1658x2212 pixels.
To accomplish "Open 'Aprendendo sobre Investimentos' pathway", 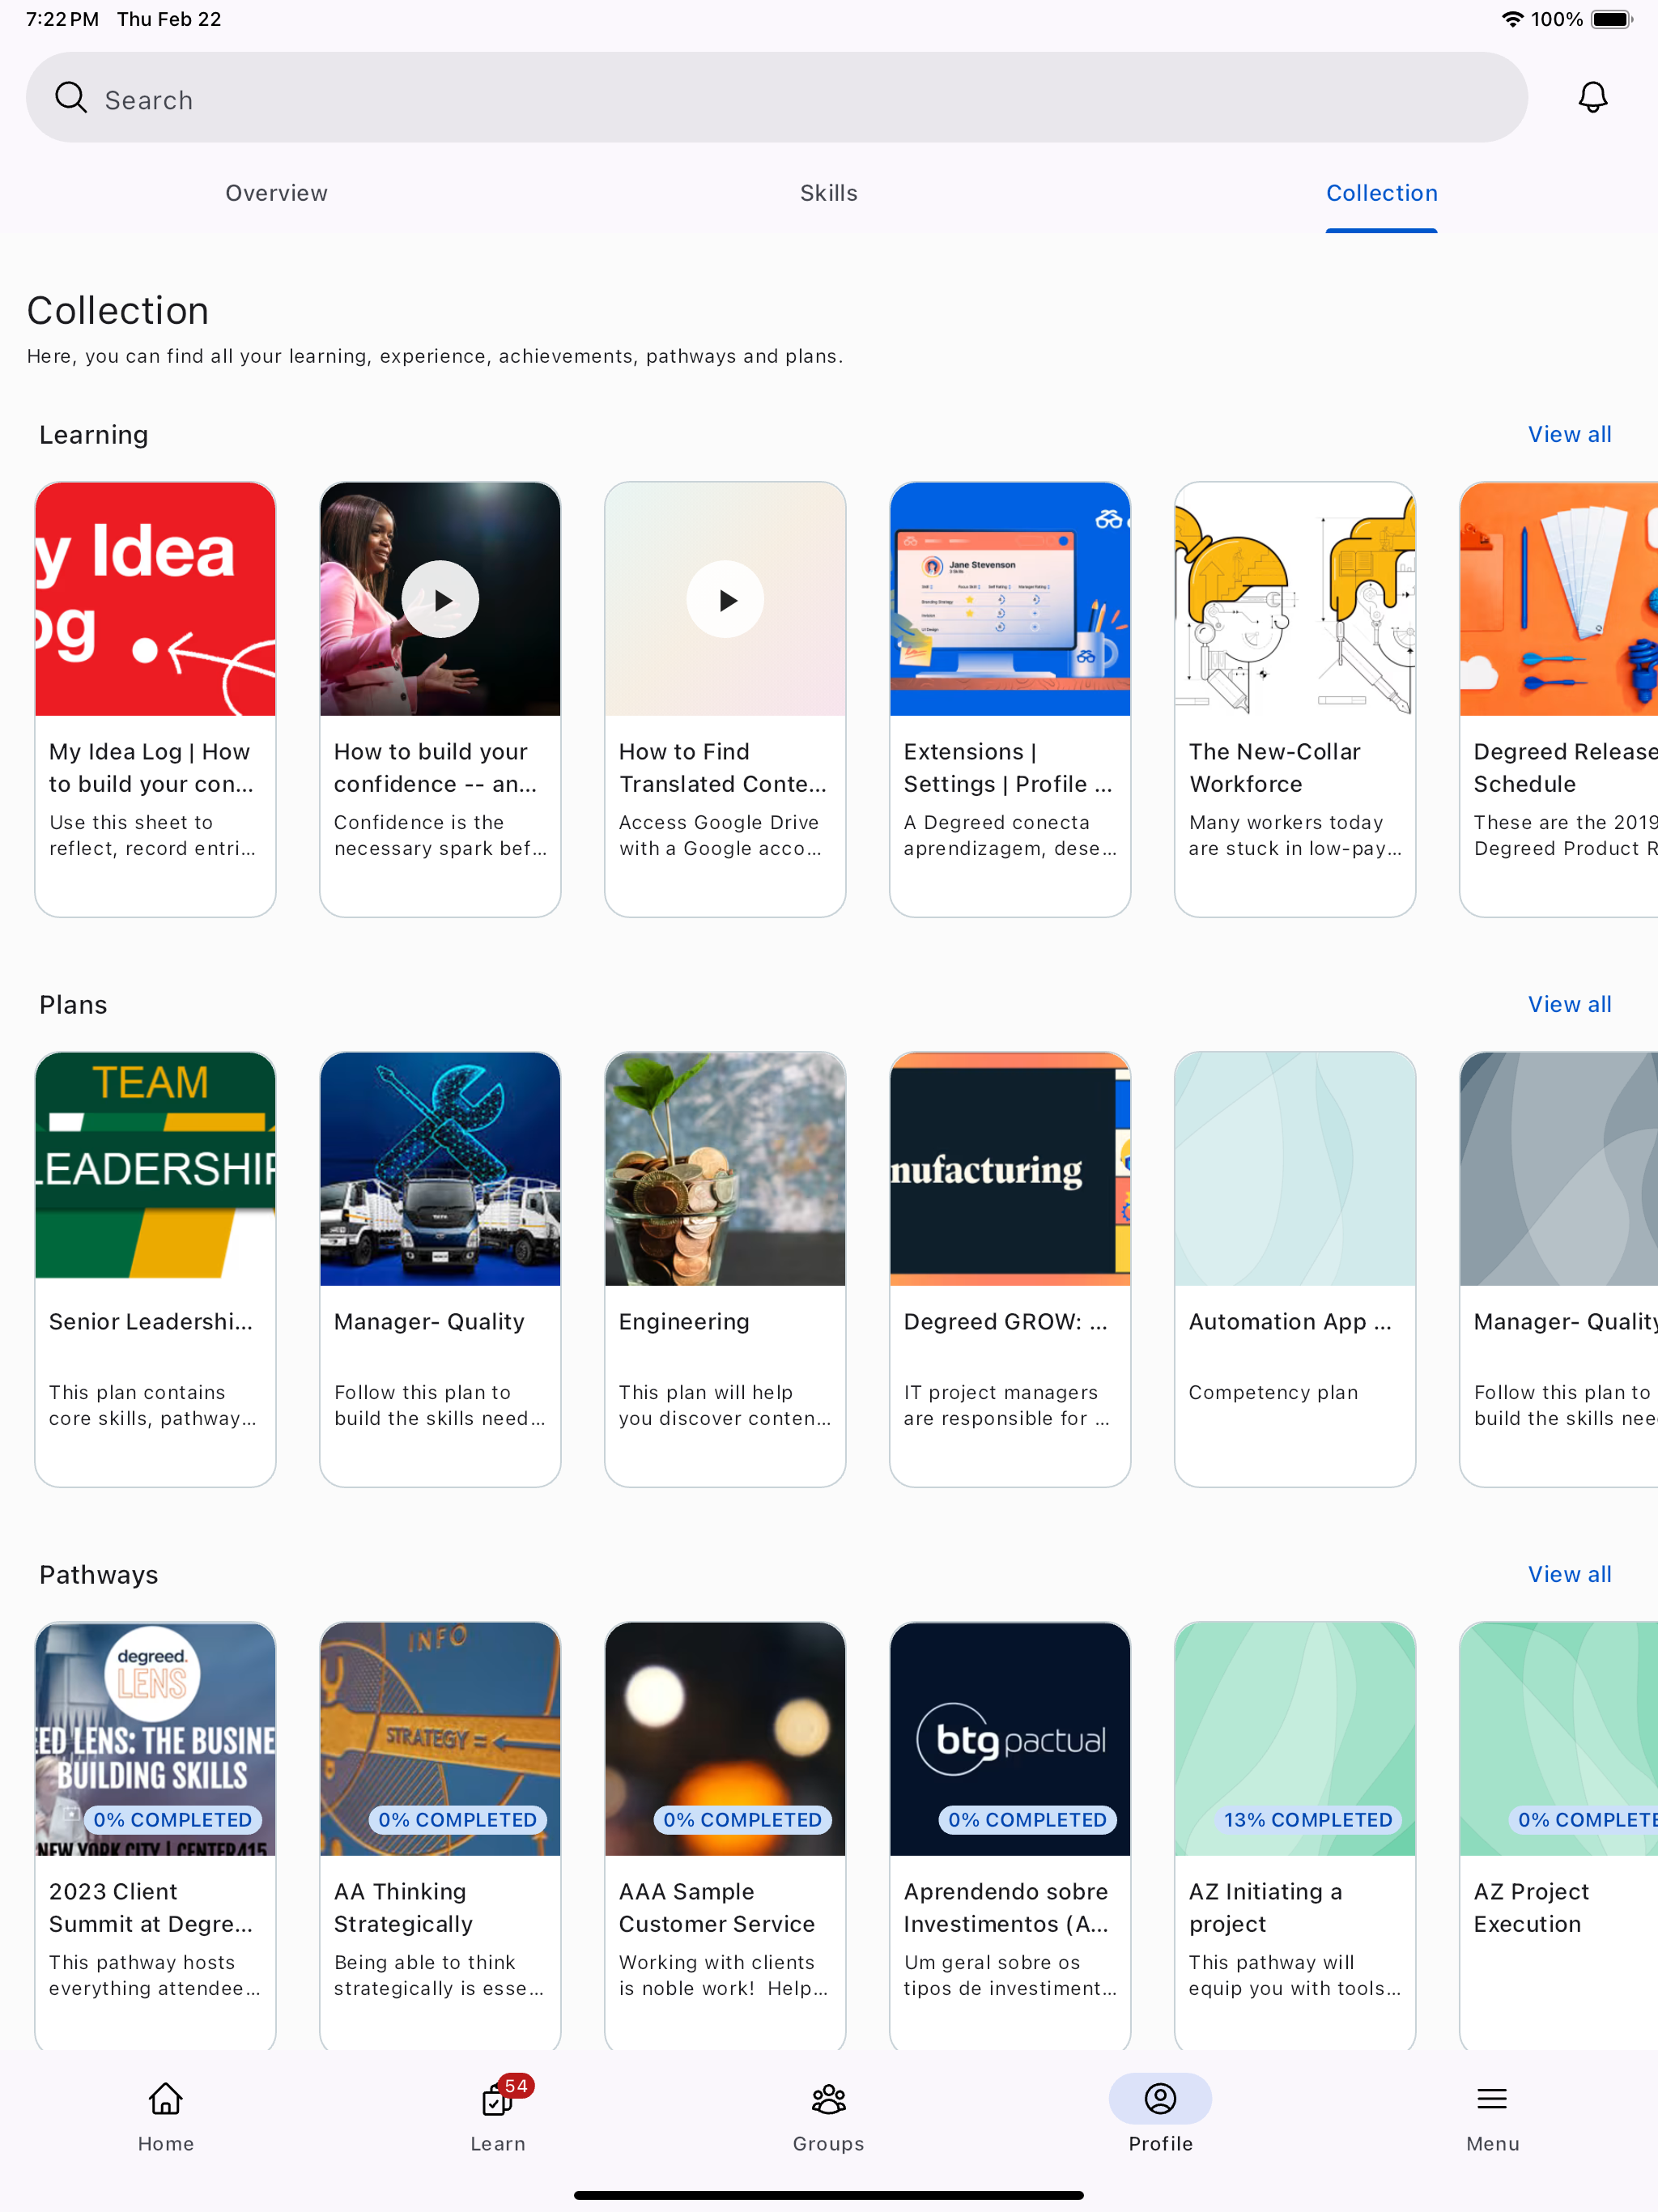I will [x=1010, y=1835].
